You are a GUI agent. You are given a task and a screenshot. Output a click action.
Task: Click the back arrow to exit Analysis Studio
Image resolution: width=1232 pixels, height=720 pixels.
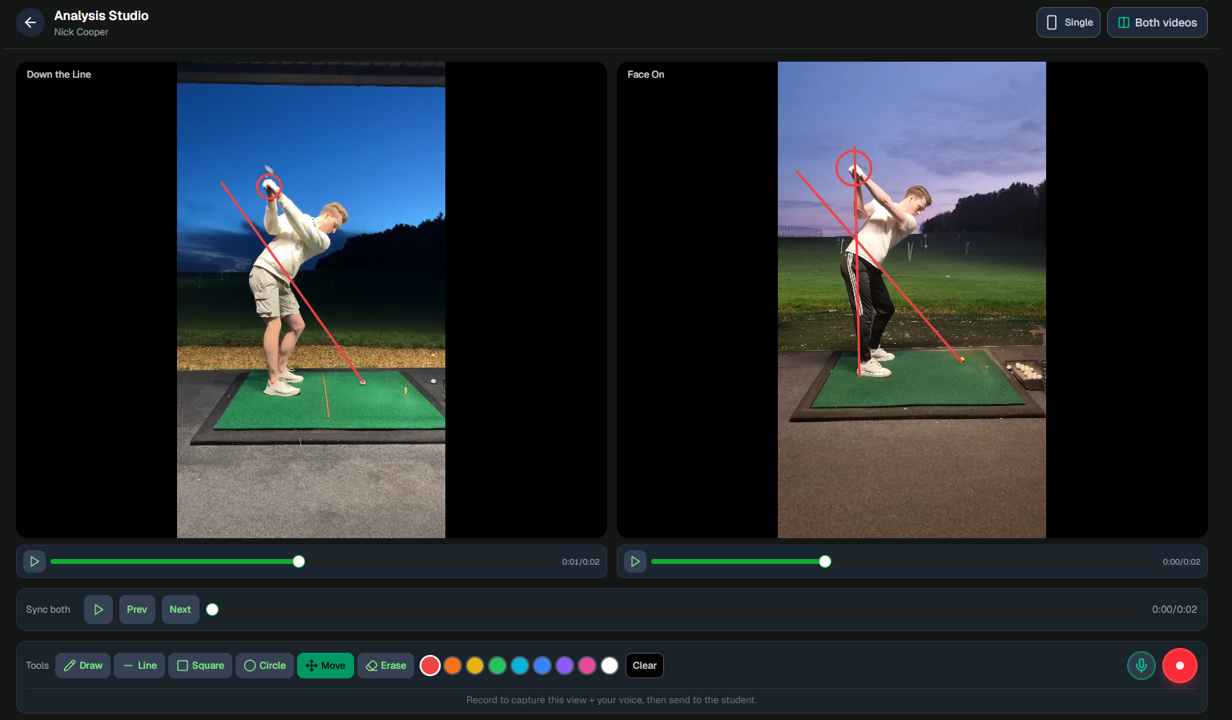30,22
